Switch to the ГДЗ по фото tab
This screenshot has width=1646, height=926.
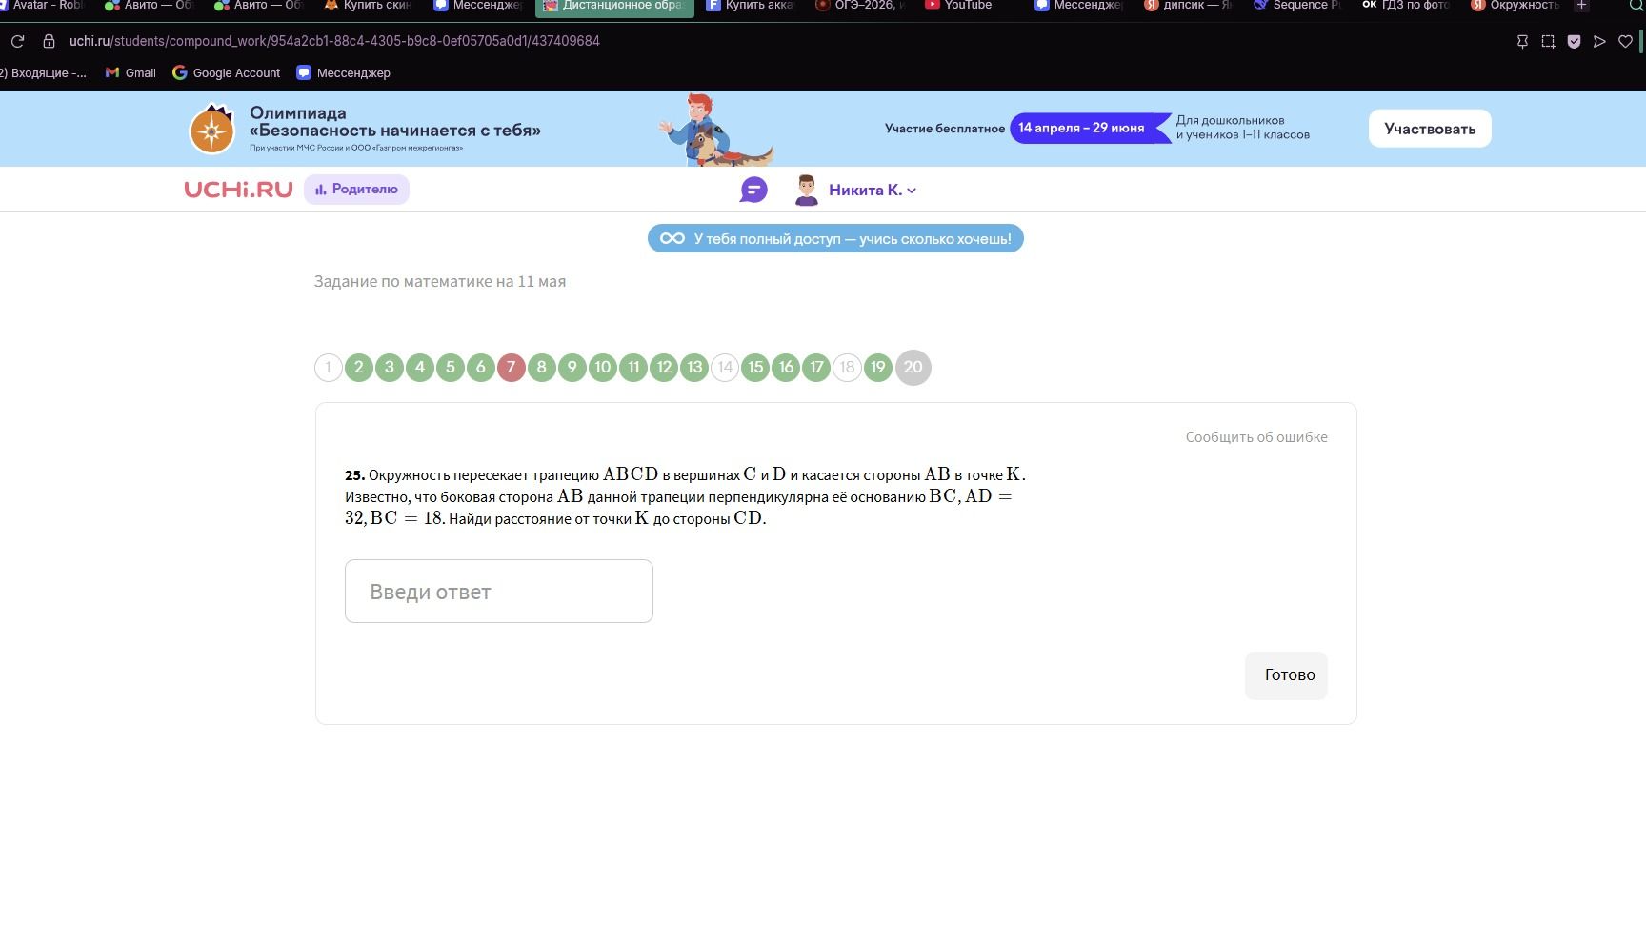(1407, 6)
